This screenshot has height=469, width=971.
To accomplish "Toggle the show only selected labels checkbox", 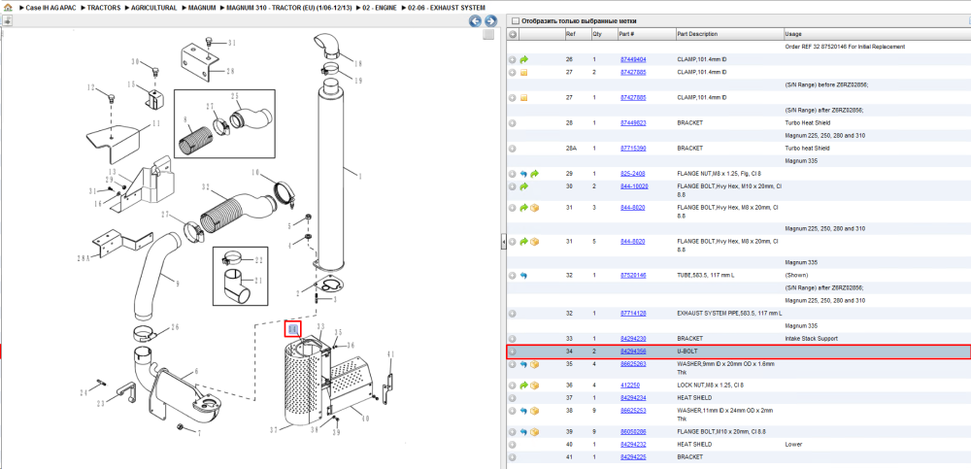I will (516, 21).
